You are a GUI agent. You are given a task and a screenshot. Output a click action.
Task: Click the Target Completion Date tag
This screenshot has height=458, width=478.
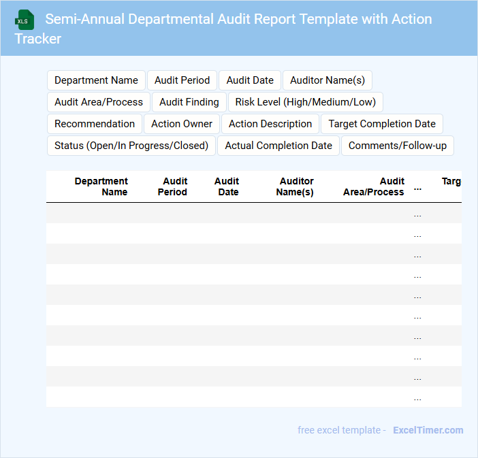(x=381, y=124)
